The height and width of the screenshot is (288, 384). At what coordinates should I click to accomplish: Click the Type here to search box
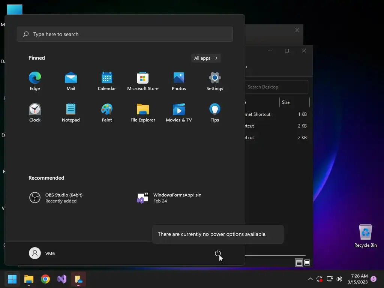coord(125,34)
